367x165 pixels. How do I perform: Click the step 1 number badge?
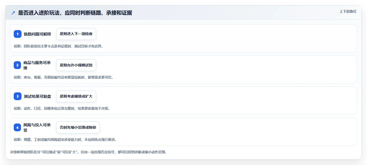coord(18,34)
